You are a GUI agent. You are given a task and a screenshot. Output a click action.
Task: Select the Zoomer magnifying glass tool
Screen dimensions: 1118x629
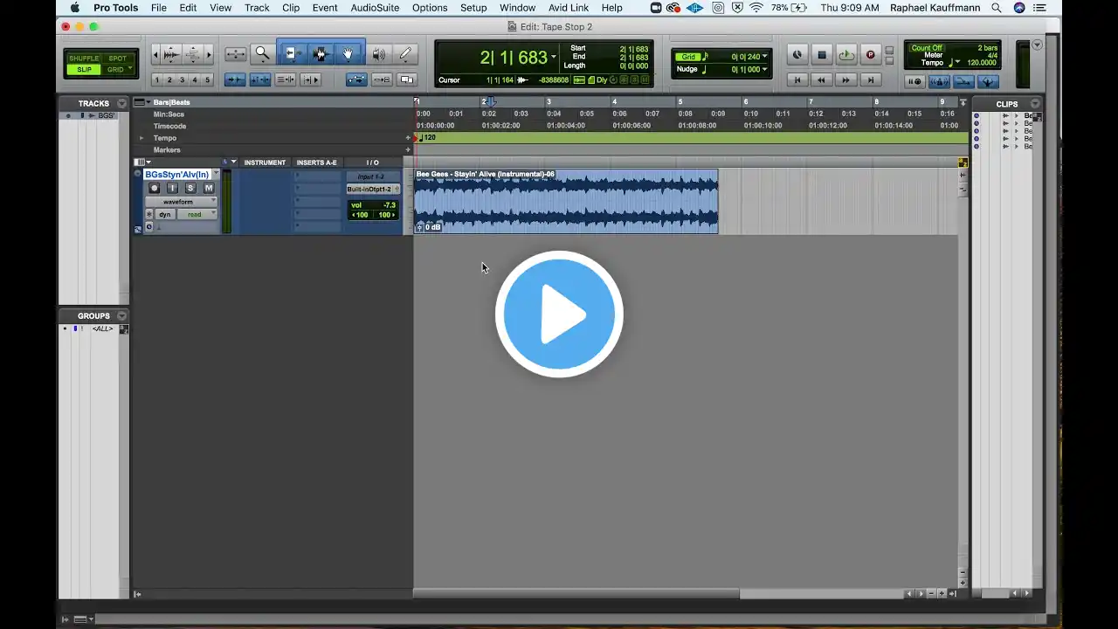pyautogui.click(x=262, y=54)
